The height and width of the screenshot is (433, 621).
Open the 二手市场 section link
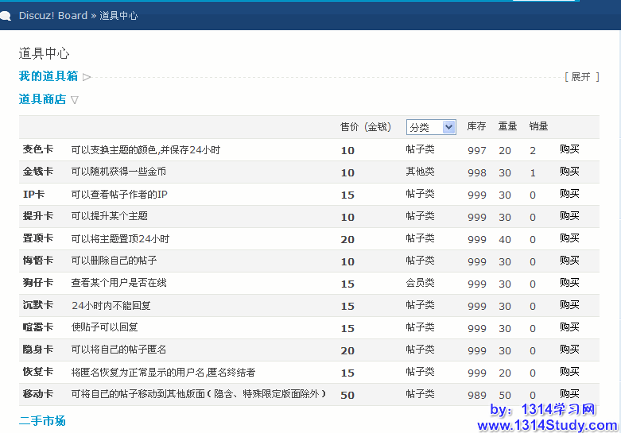[42, 420]
